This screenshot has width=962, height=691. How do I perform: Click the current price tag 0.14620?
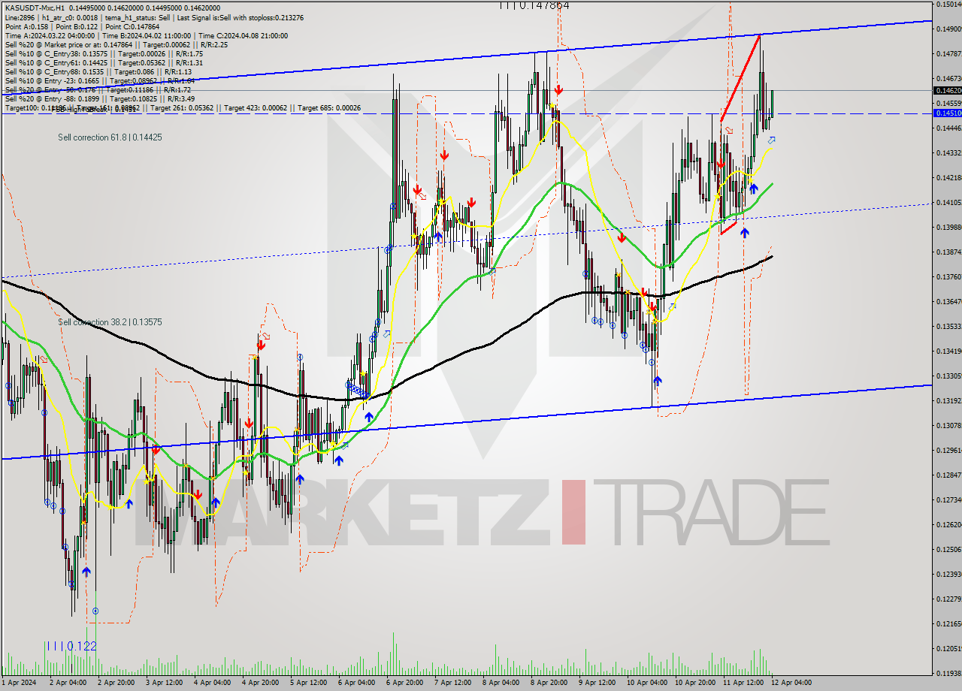pyautogui.click(x=947, y=90)
